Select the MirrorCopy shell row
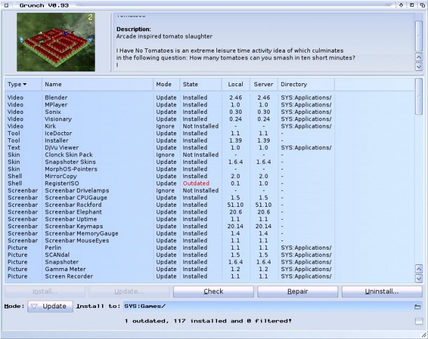Screen dimensions: 428x339 210,176
